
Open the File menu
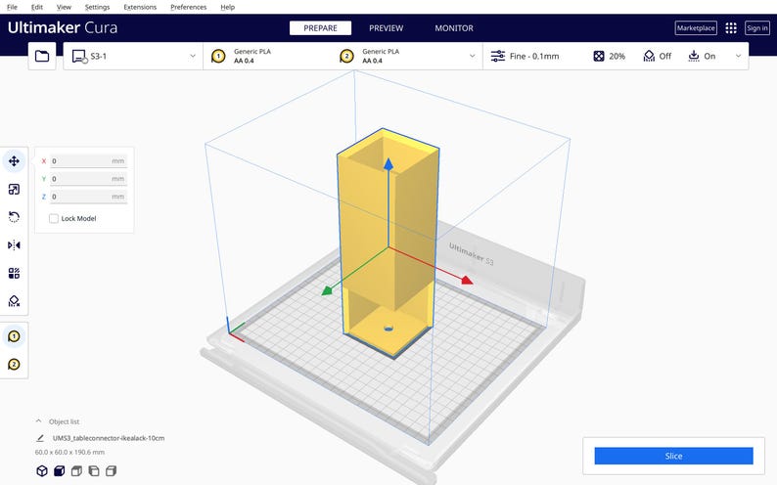click(12, 7)
